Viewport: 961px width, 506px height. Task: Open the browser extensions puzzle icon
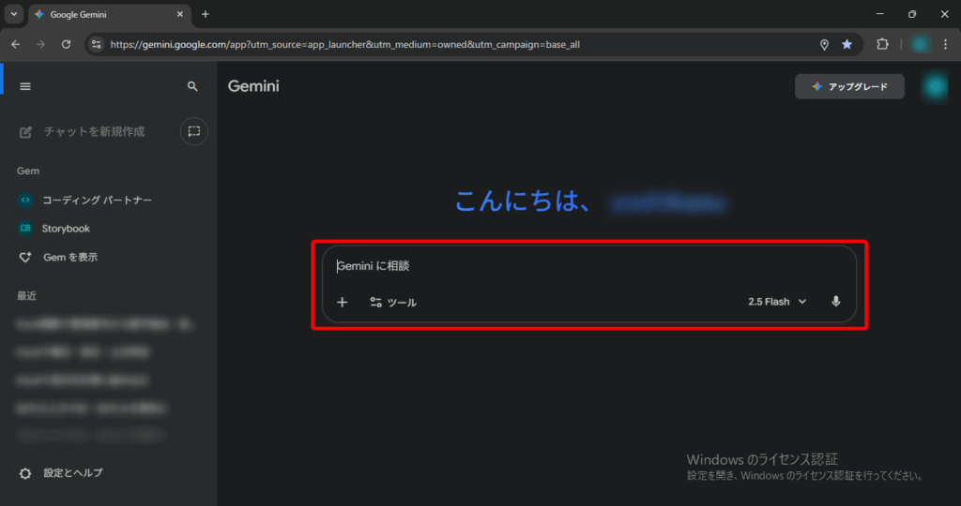point(882,44)
